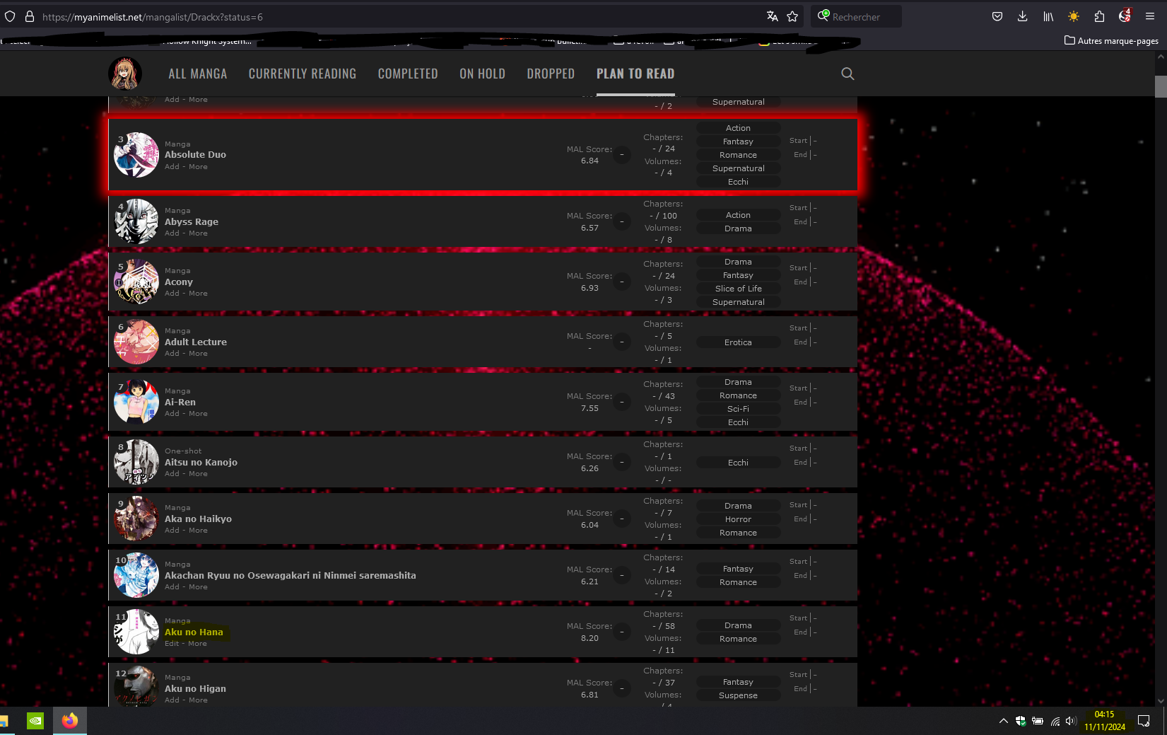Click the Firefox taskbar icon
The image size is (1167, 735).
[70, 721]
